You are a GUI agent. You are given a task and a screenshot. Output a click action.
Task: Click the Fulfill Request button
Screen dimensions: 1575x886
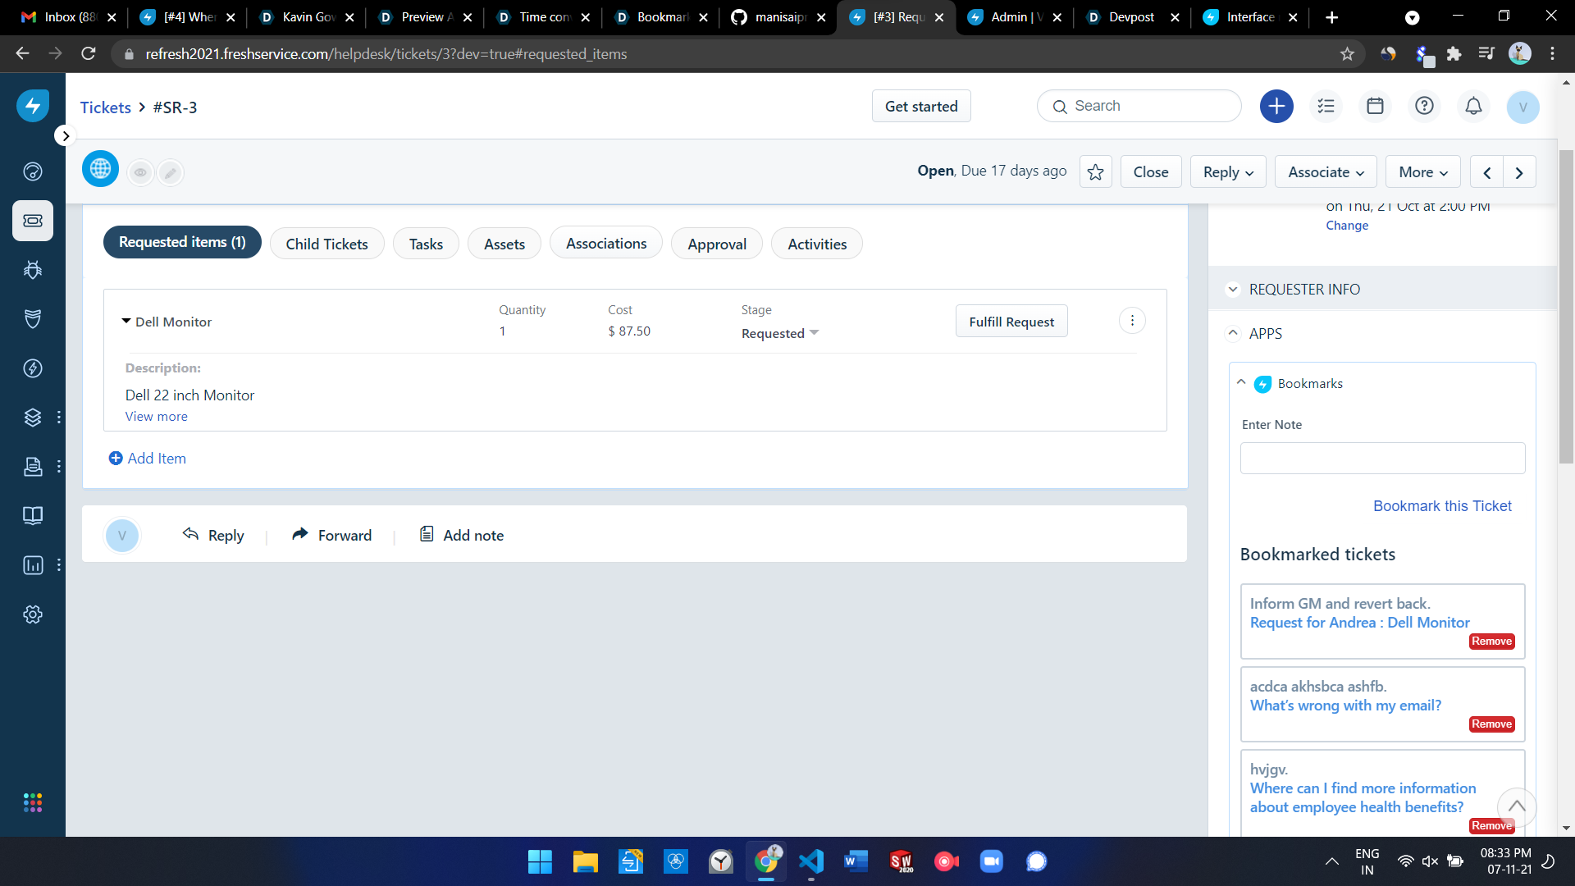[x=1011, y=322]
